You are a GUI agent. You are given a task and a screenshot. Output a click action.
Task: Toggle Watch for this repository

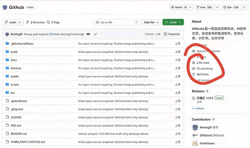pyautogui.click(x=179, y=7)
